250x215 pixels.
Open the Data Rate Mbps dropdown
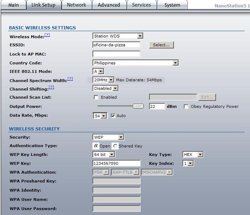(x=100, y=116)
